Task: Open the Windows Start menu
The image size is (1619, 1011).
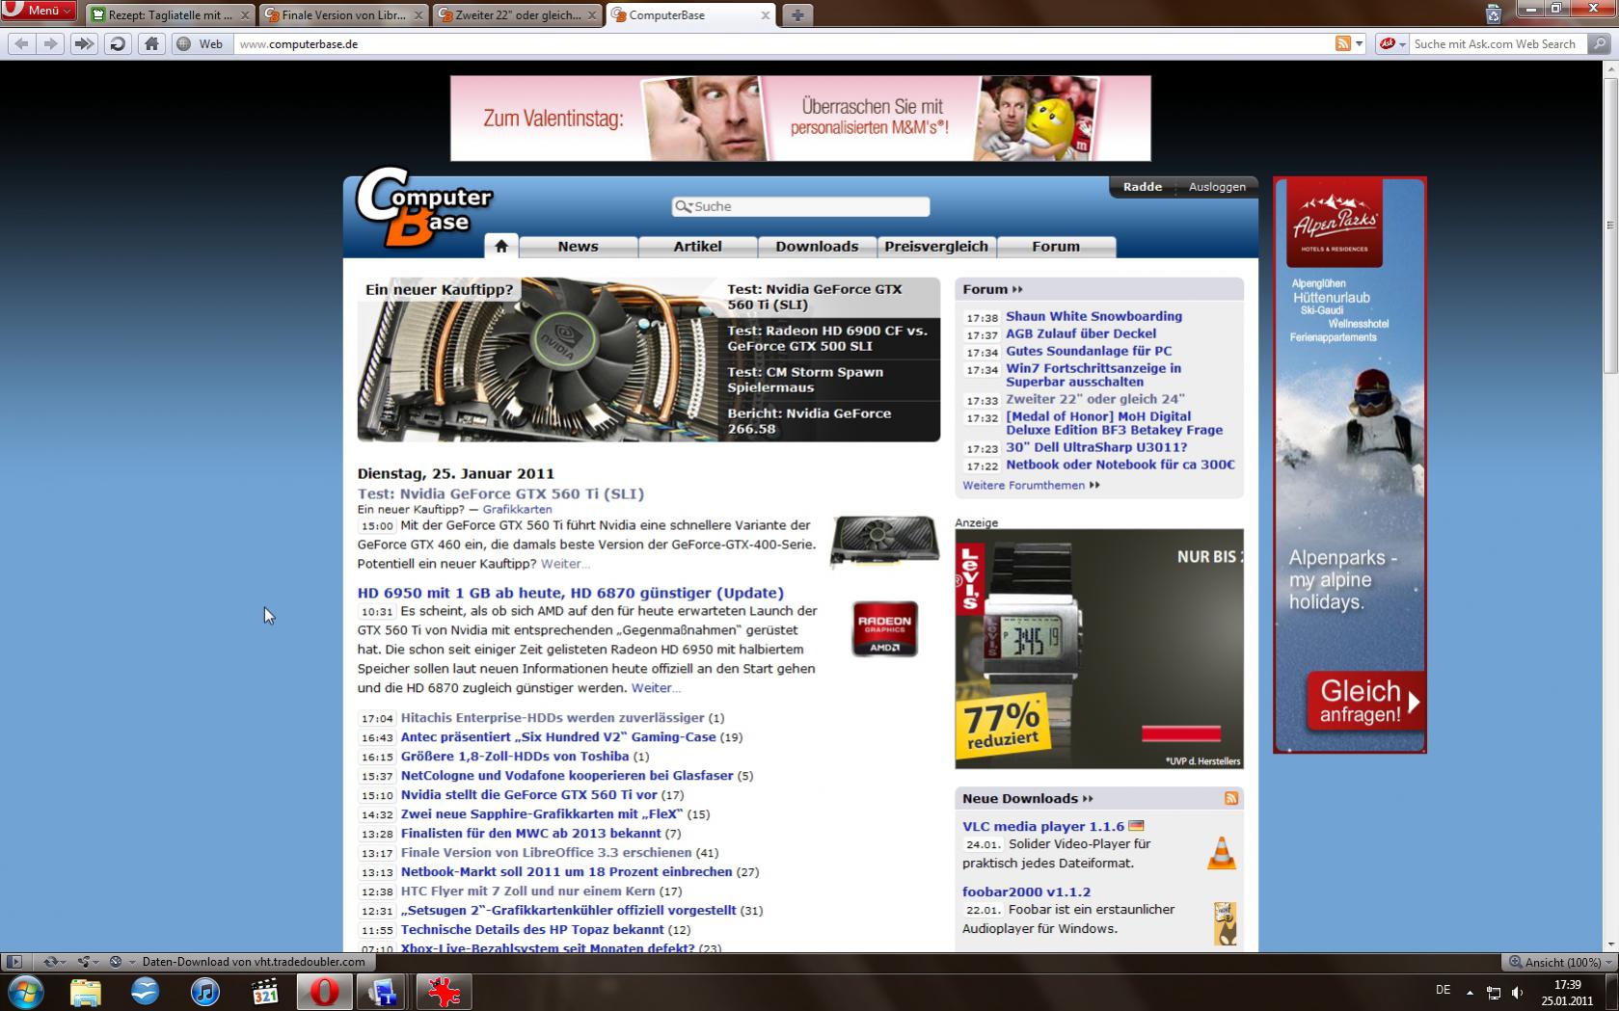Action: [25, 992]
